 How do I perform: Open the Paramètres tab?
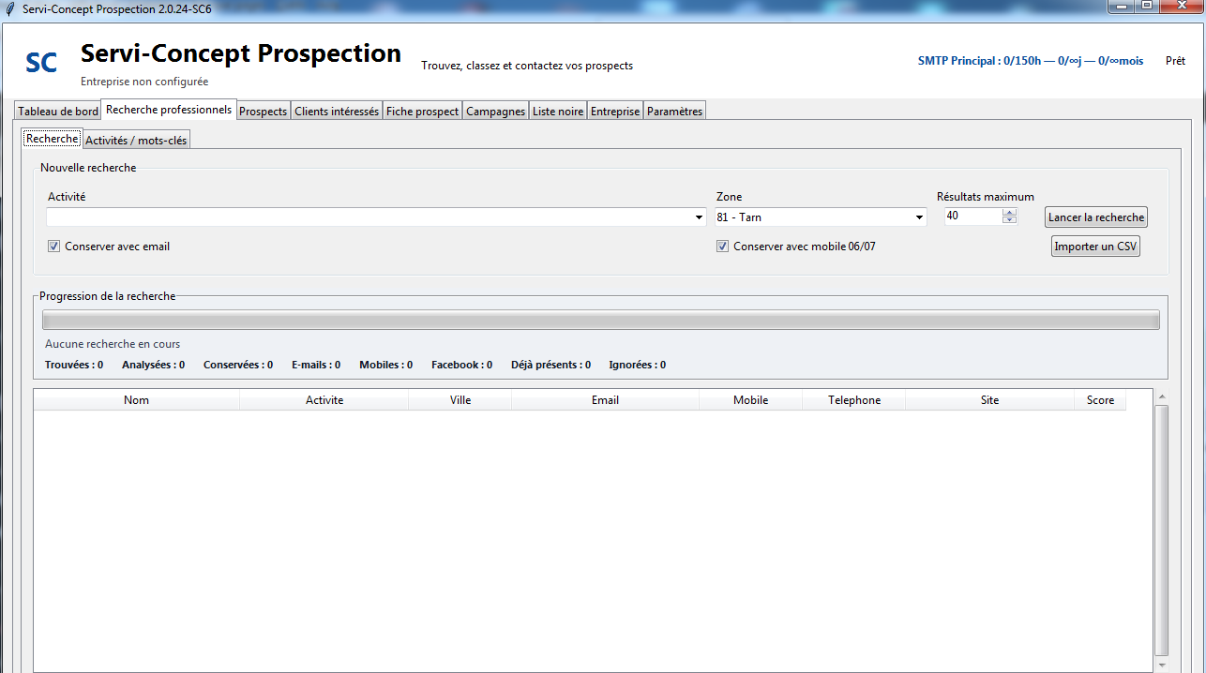click(x=674, y=112)
